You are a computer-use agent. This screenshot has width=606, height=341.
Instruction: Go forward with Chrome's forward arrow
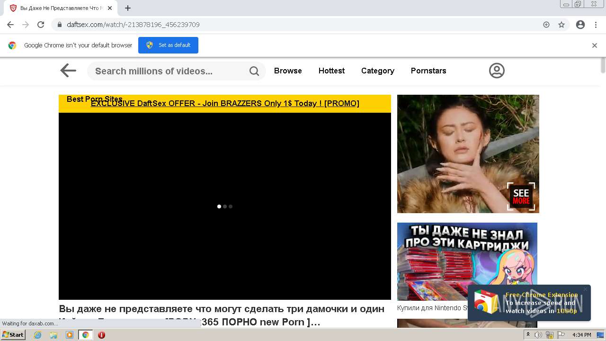pyautogui.click(x=26, y=25)
